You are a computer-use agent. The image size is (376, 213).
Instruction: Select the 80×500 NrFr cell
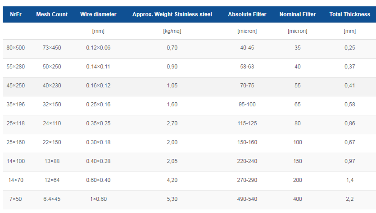click(16, 48)
